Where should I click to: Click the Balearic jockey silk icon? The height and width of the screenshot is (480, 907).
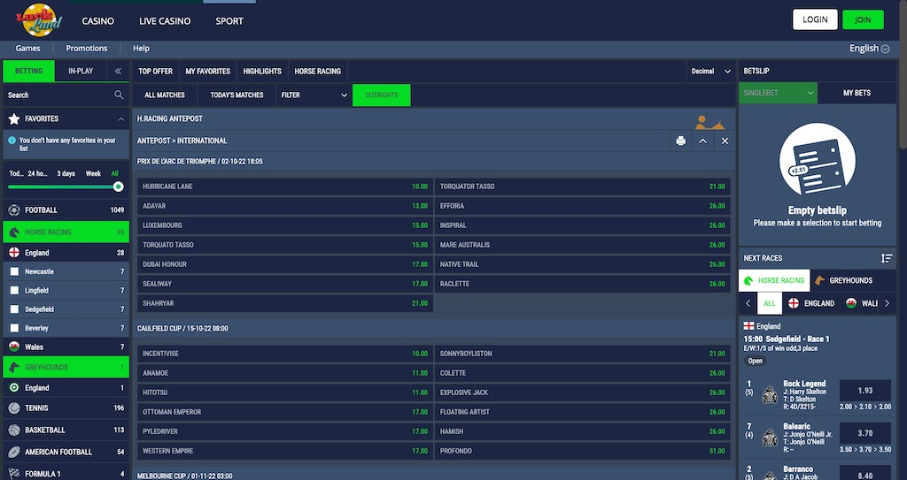770,438
